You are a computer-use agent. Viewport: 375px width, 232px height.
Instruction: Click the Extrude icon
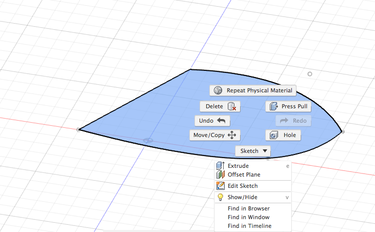(220, 166)
